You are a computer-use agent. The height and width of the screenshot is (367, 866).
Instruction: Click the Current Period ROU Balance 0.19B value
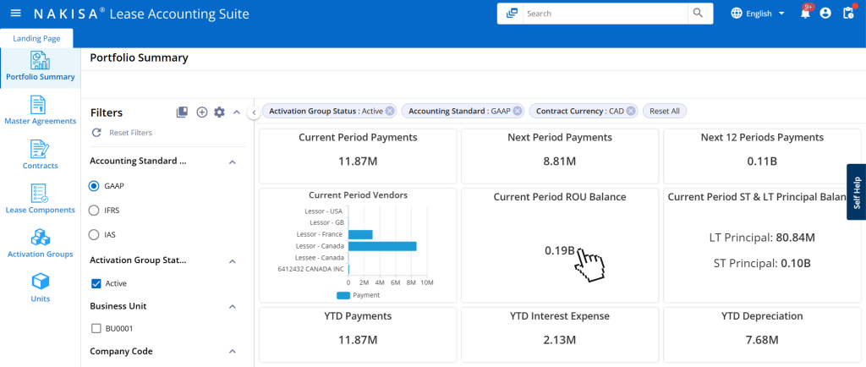(x=560, y=250)
